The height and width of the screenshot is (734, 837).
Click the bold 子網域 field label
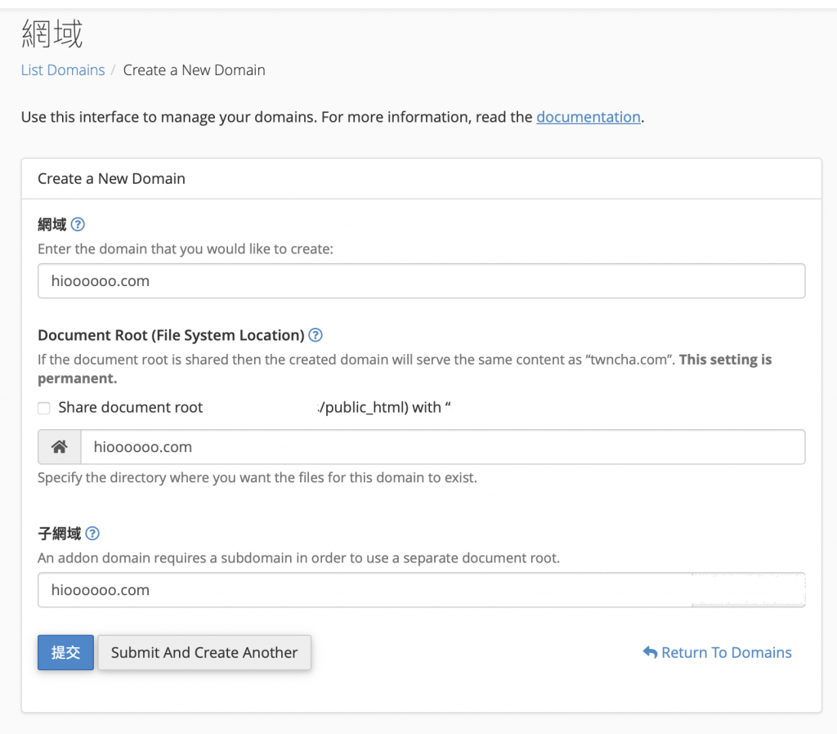click(59, 534)
